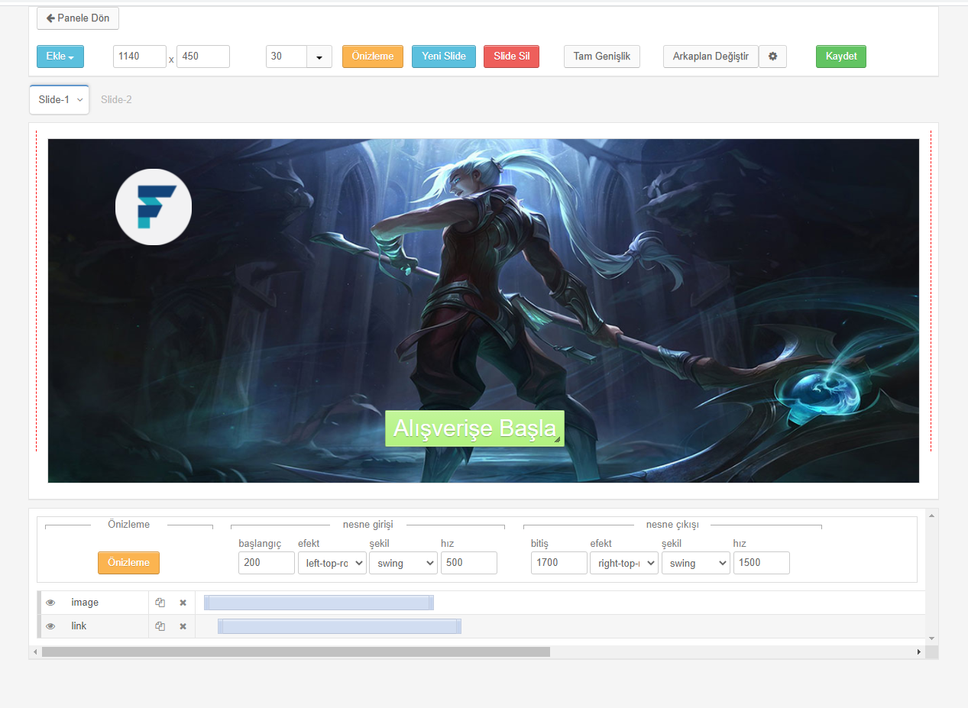Click the entrance hız field showing 500
The height and width of the screenshot is (708, 968).
click(469, 563)
